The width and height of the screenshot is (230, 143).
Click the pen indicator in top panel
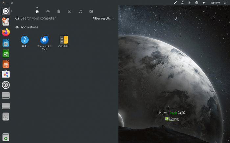pos(175,3)
